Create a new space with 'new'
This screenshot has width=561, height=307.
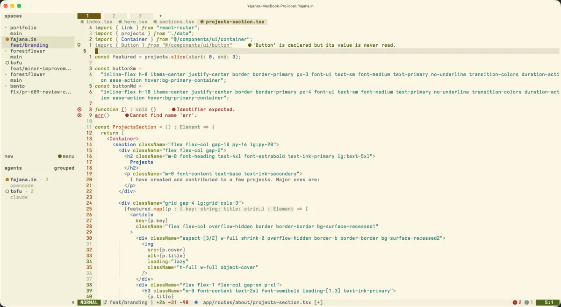(9, 156)
